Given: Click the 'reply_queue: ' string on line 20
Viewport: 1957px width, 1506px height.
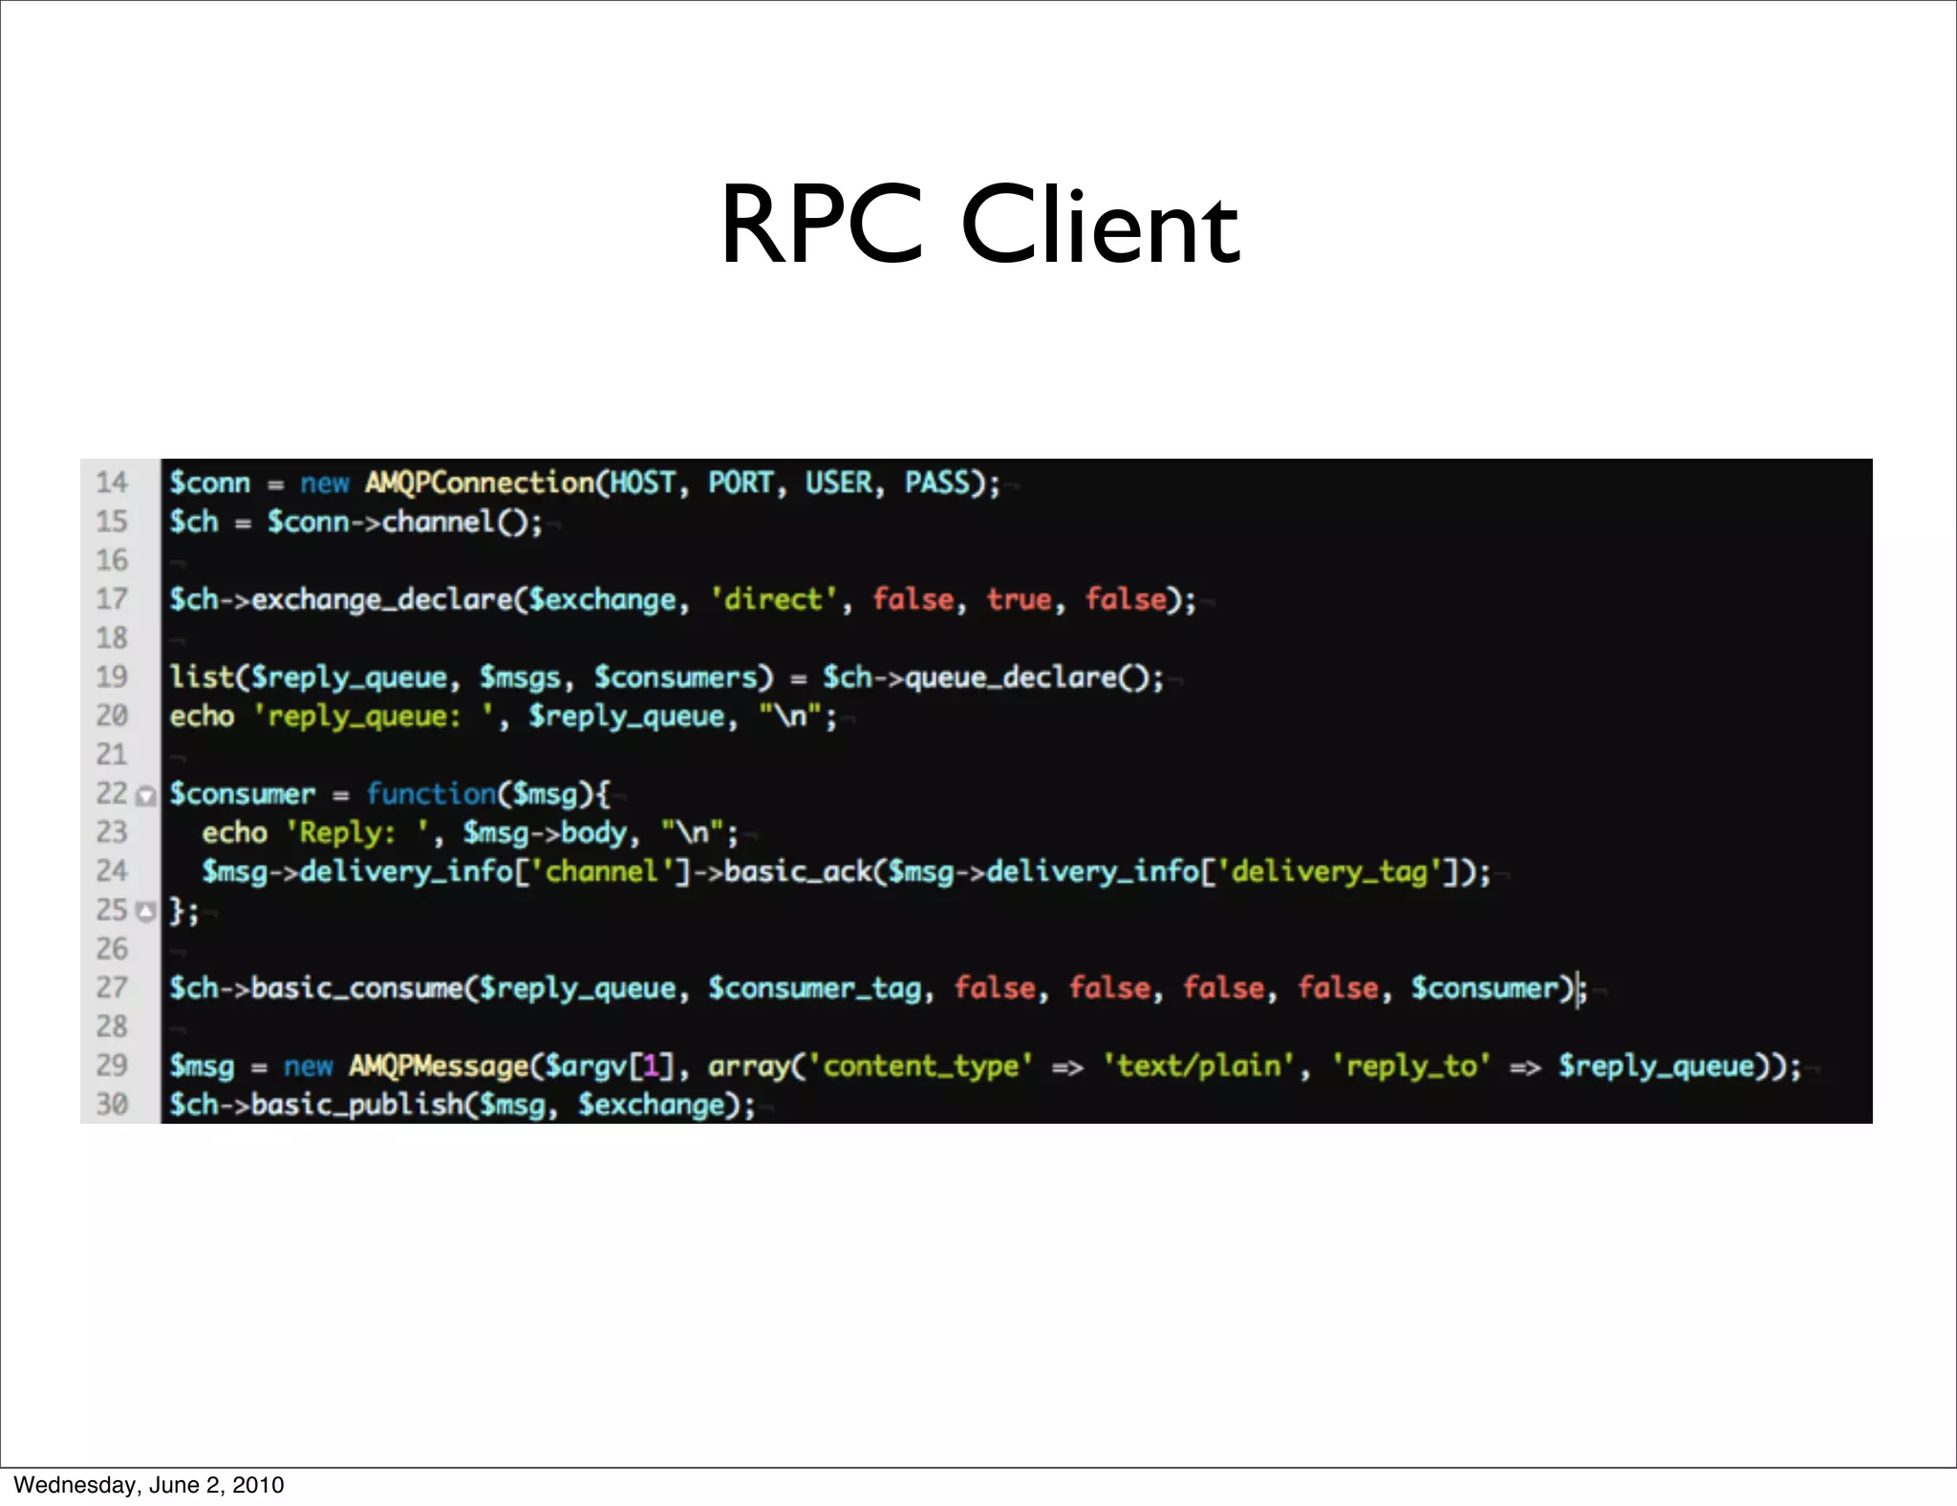Looking at the screenshot, I should pos(374,717).
